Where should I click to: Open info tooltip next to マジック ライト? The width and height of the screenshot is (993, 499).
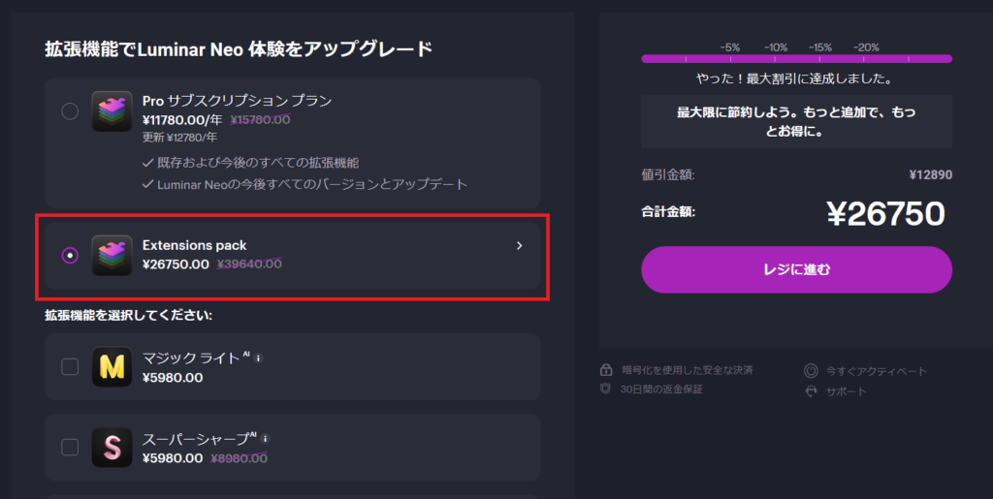(x=258, y=358)
